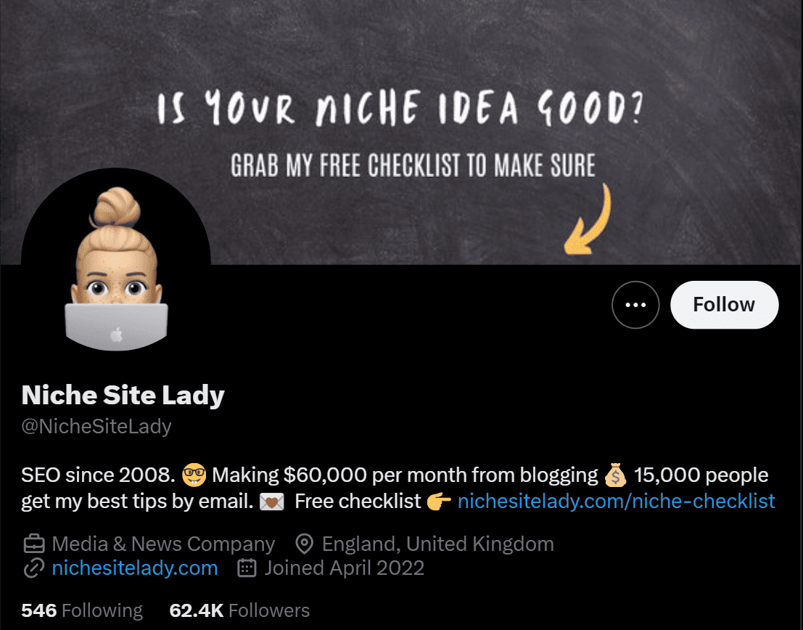Screen dimensions: 803x630
Task: Open the three-dot more options button
Action: pos(635,305)
